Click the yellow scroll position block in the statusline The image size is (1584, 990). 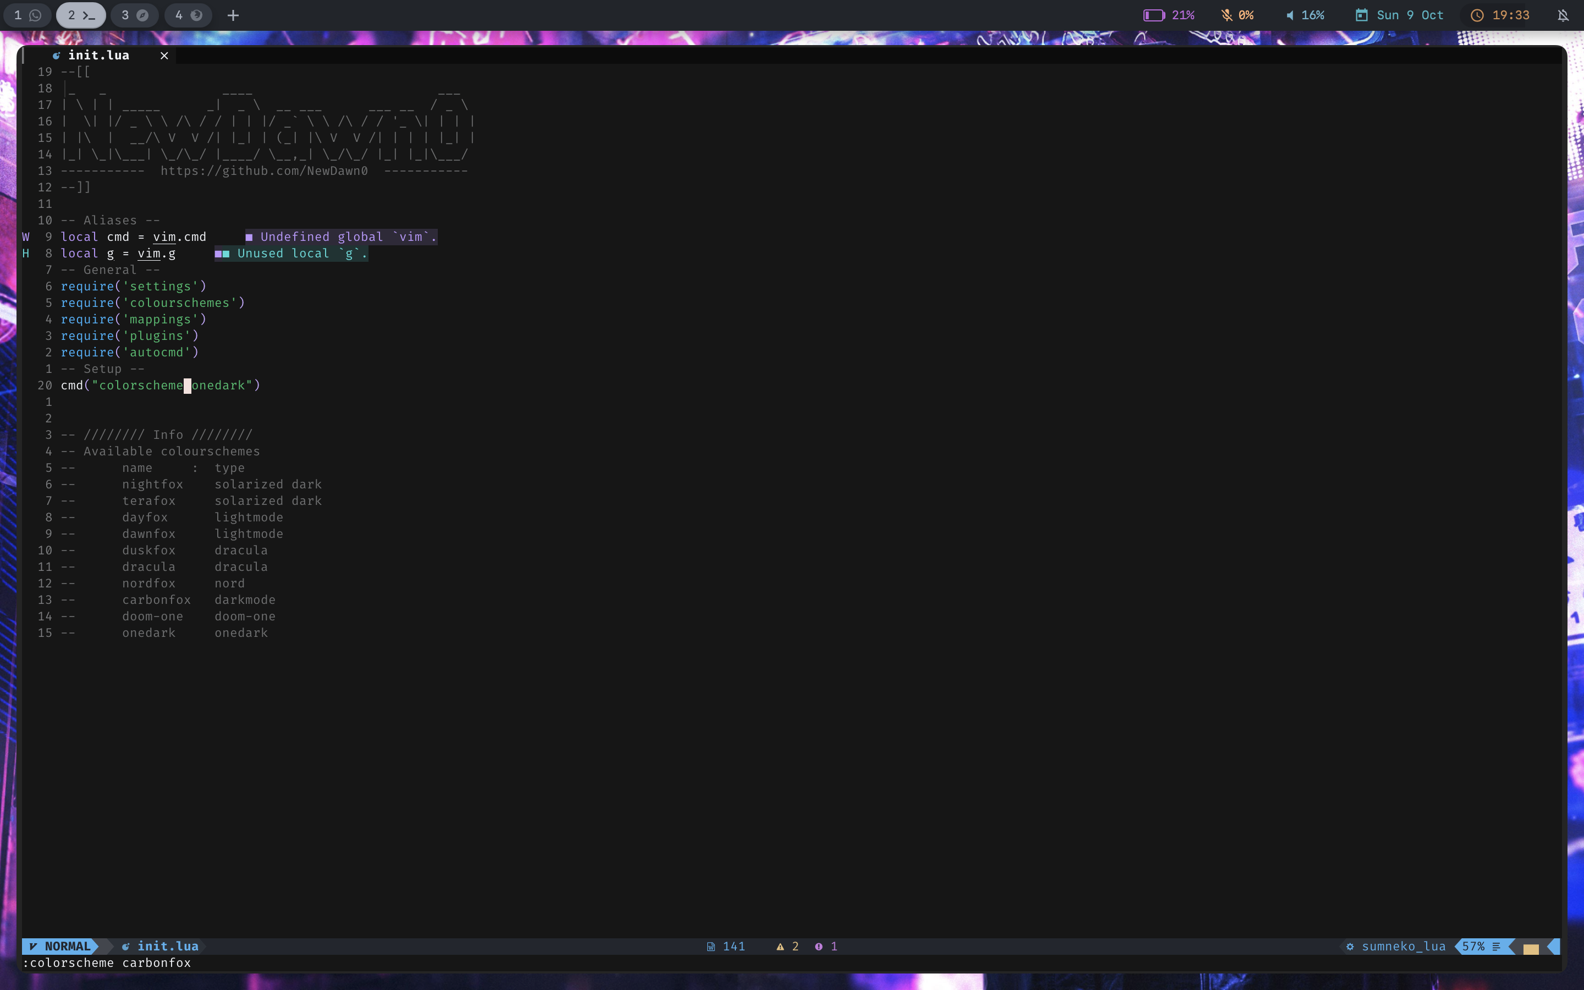[x=1530, y=948]
